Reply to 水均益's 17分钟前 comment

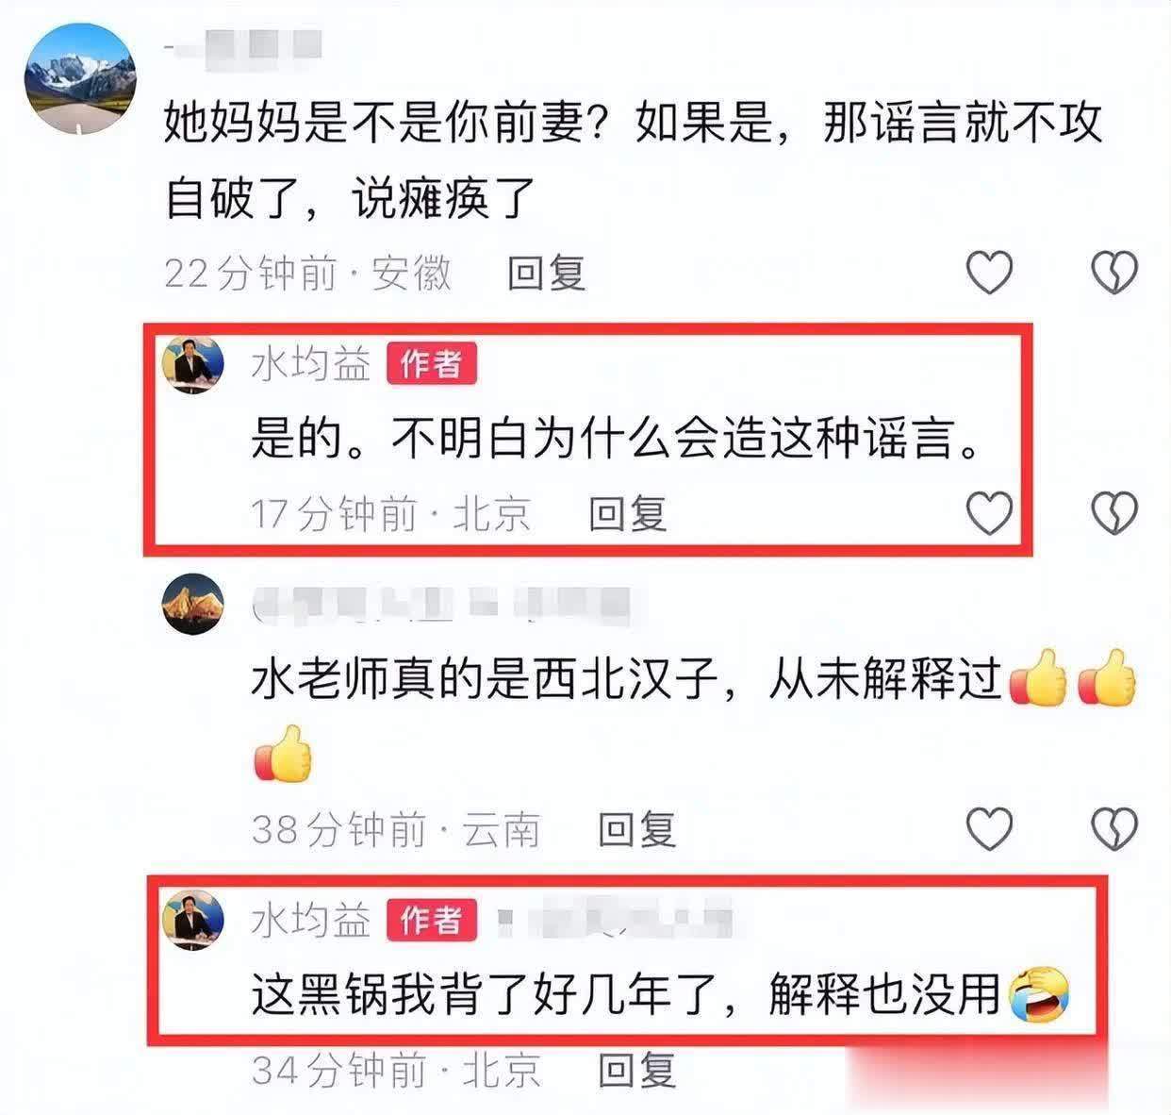[x=628, y=514]
